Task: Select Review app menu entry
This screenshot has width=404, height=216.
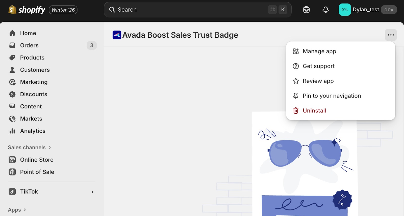Action: coord(341,81)
